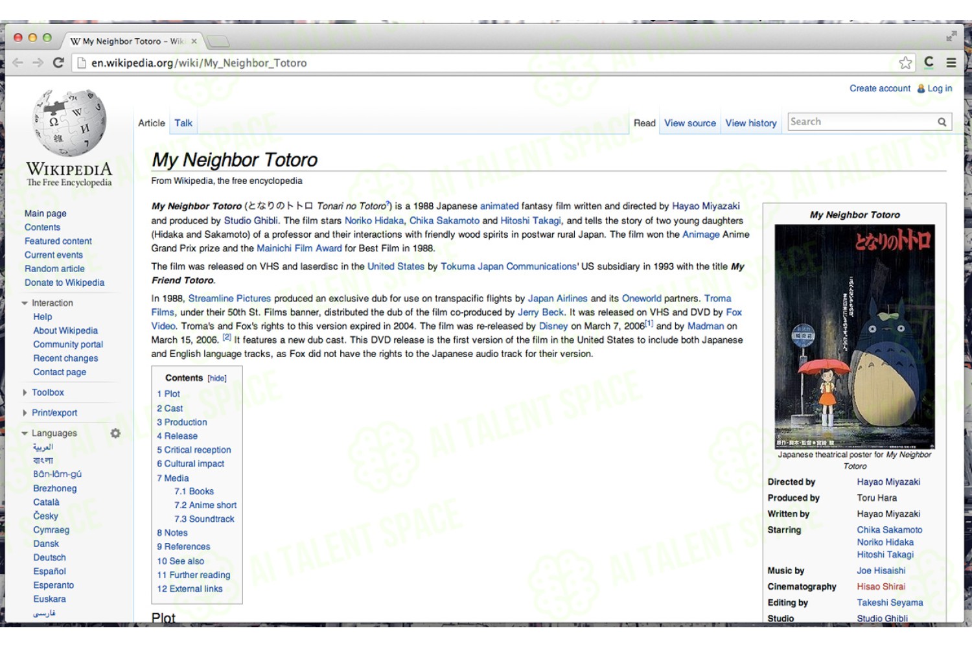Open Takeshi Seyama infobox link
This screenshot has height=648, width=972.
tap(890, 603)
